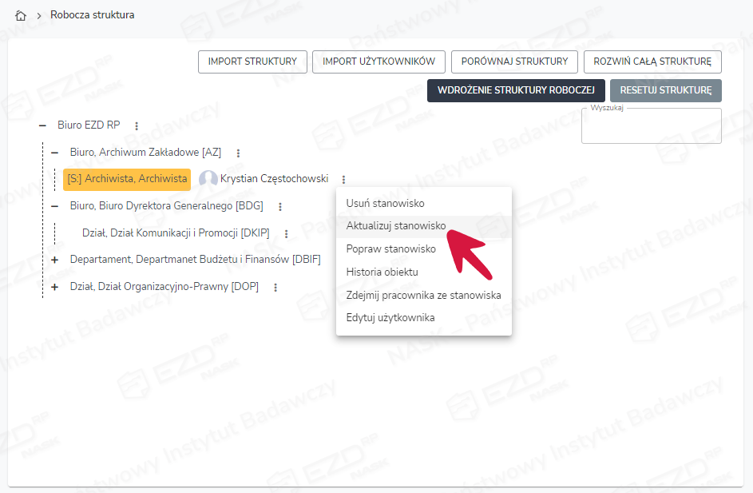Open options for Dział Komunikacji i Promocji
Screen dimensions: 753x493
[x=286, y=234]
